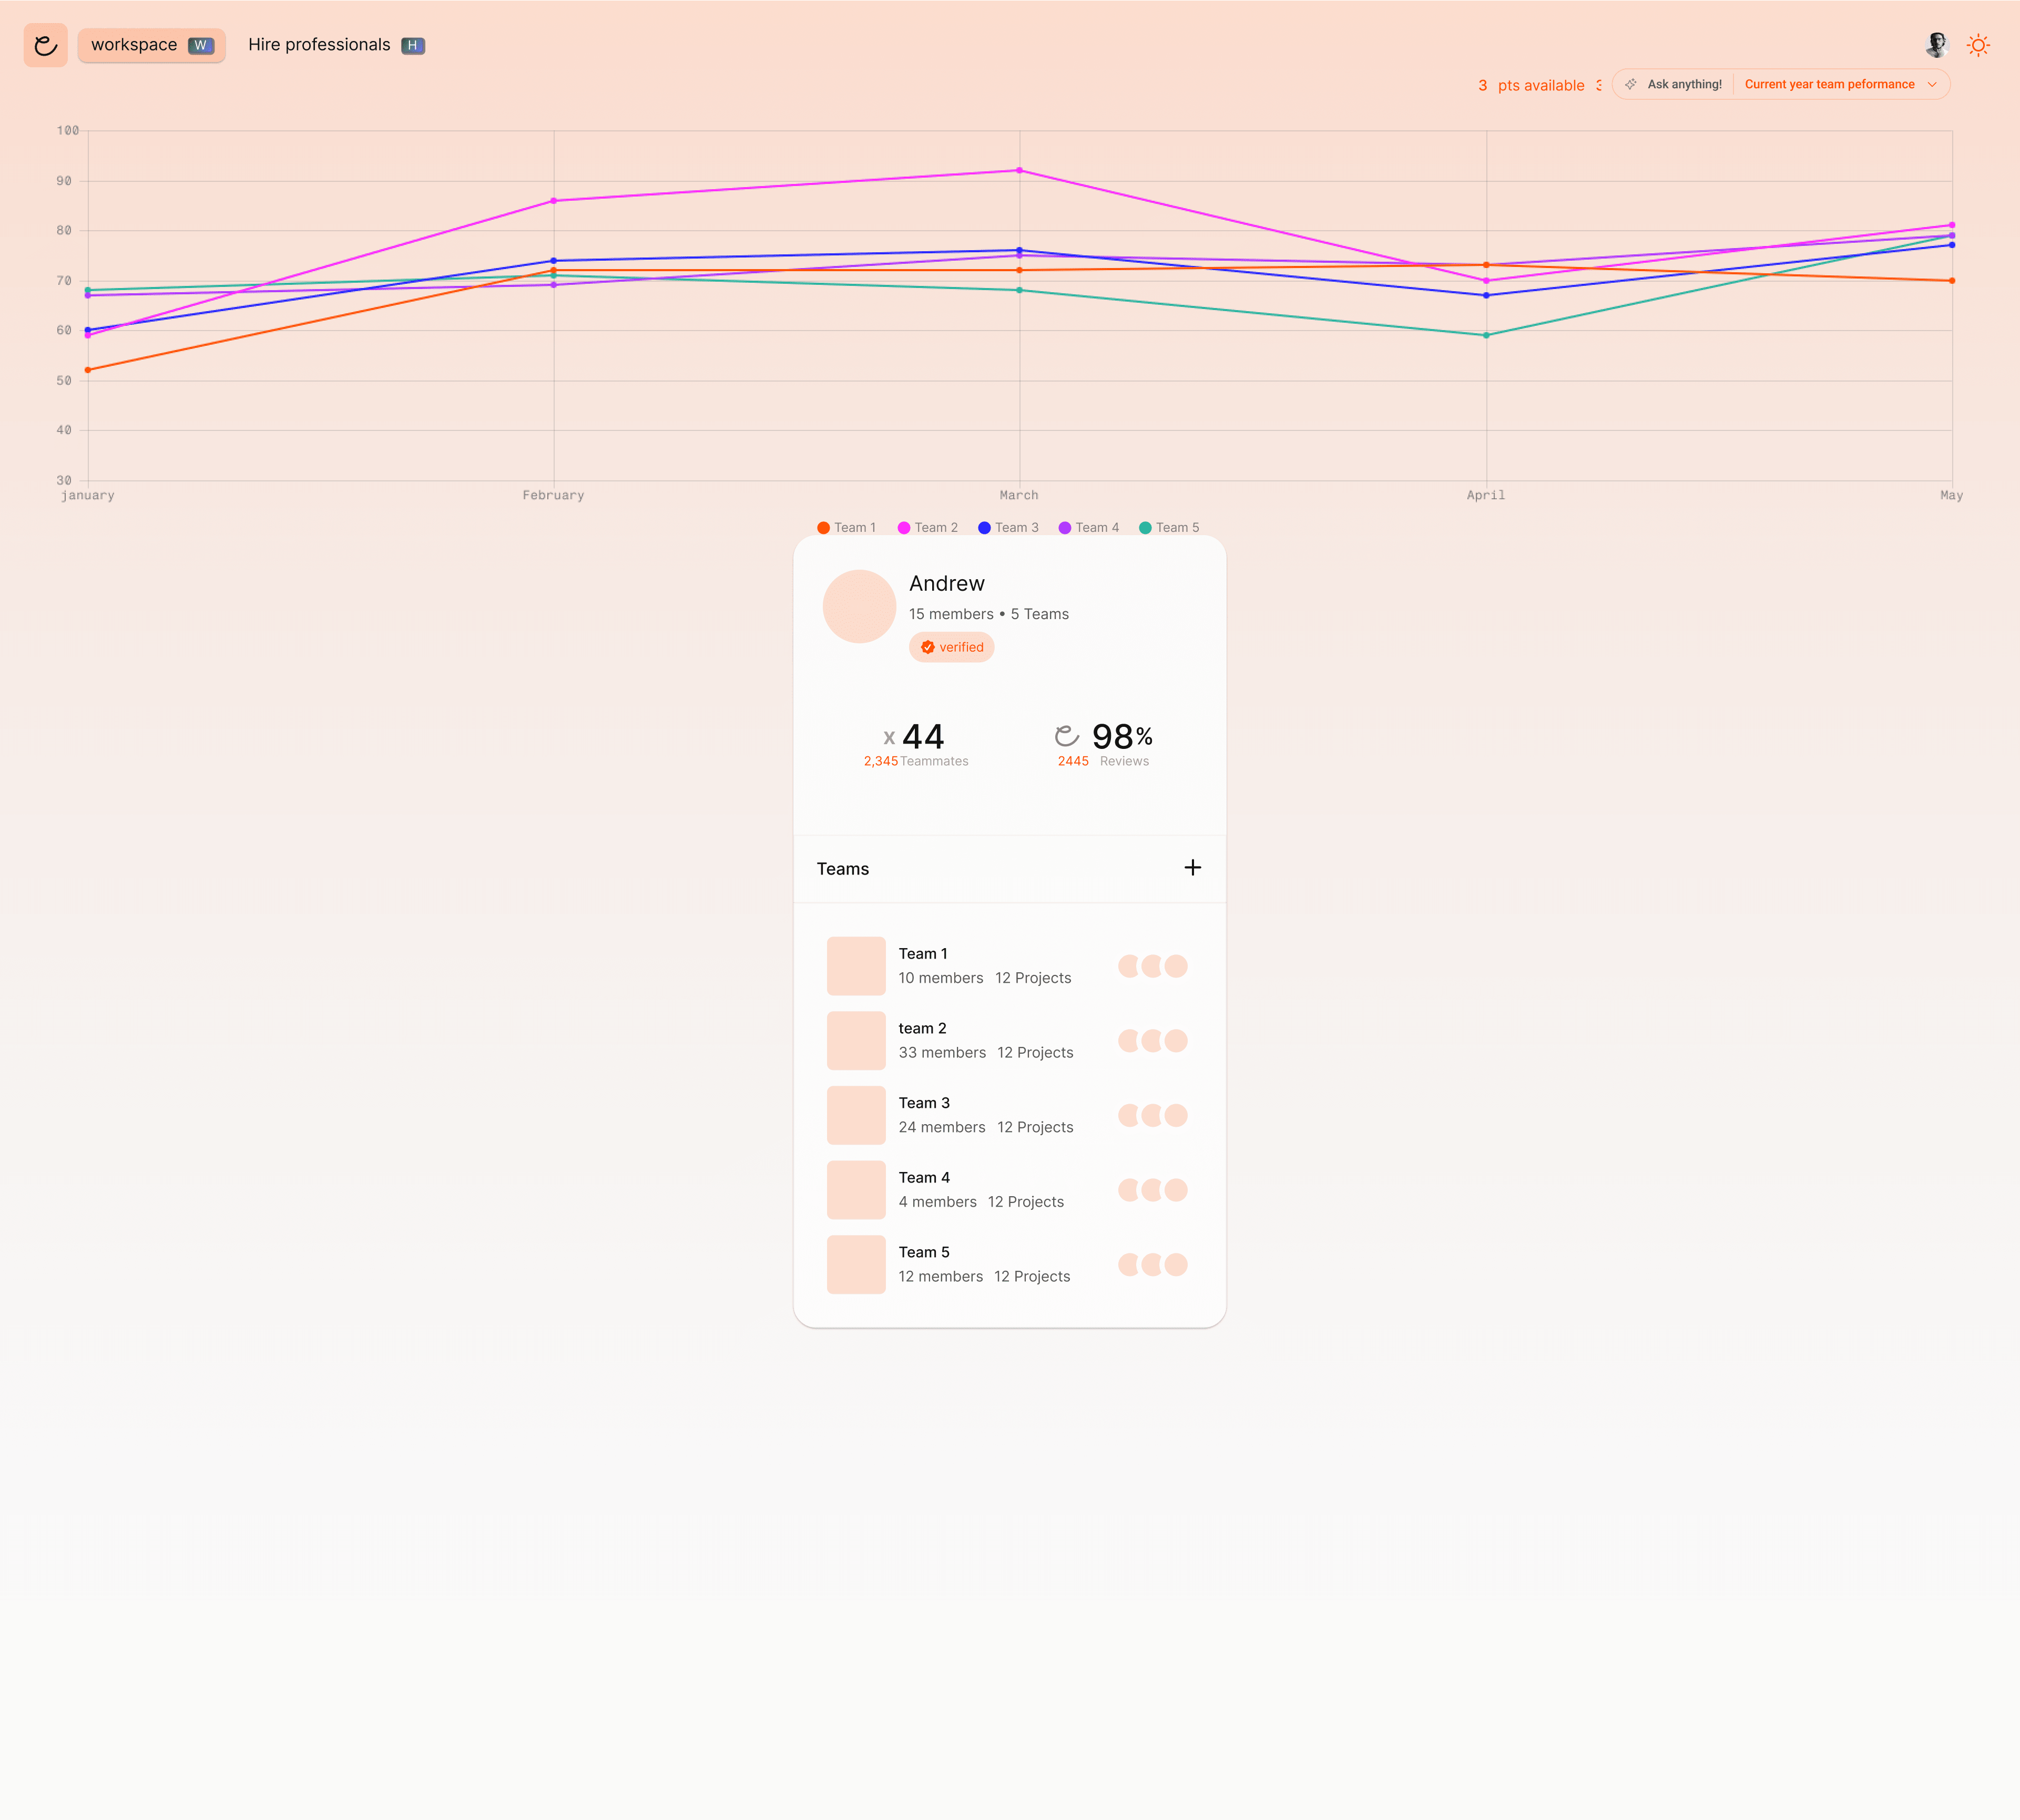
Task: View Team 1's member avatar stack
Action: pyautogui.click(x=1152, y=966)
